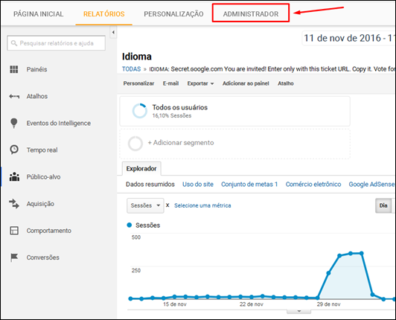Viewport: 396px width, 320px height.
Task: Click the Todos os usuários segment title
Action: [x=180, y=107]
